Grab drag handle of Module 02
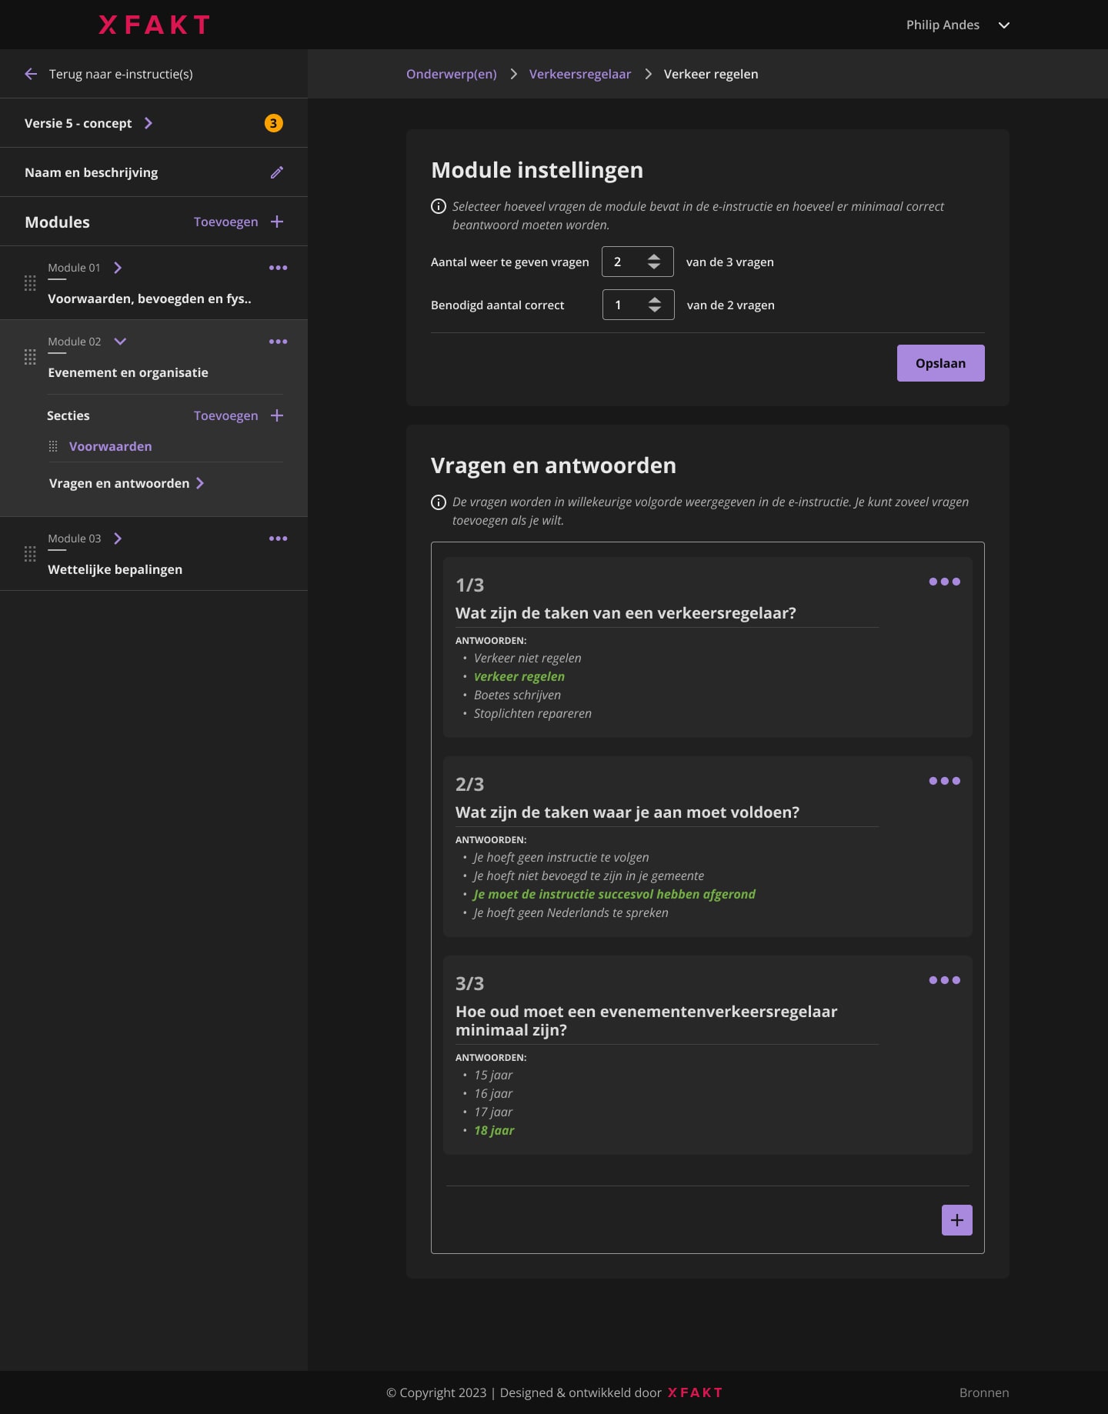 click(x=30, y=357)
